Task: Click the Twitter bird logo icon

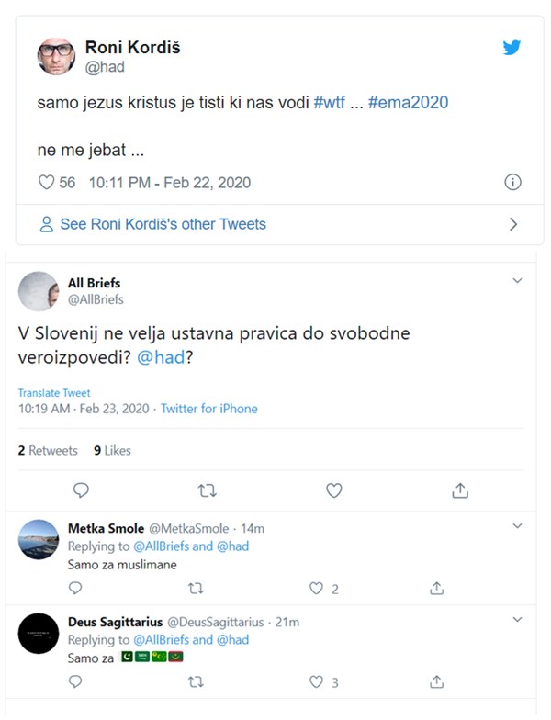Action: (512, 48)
